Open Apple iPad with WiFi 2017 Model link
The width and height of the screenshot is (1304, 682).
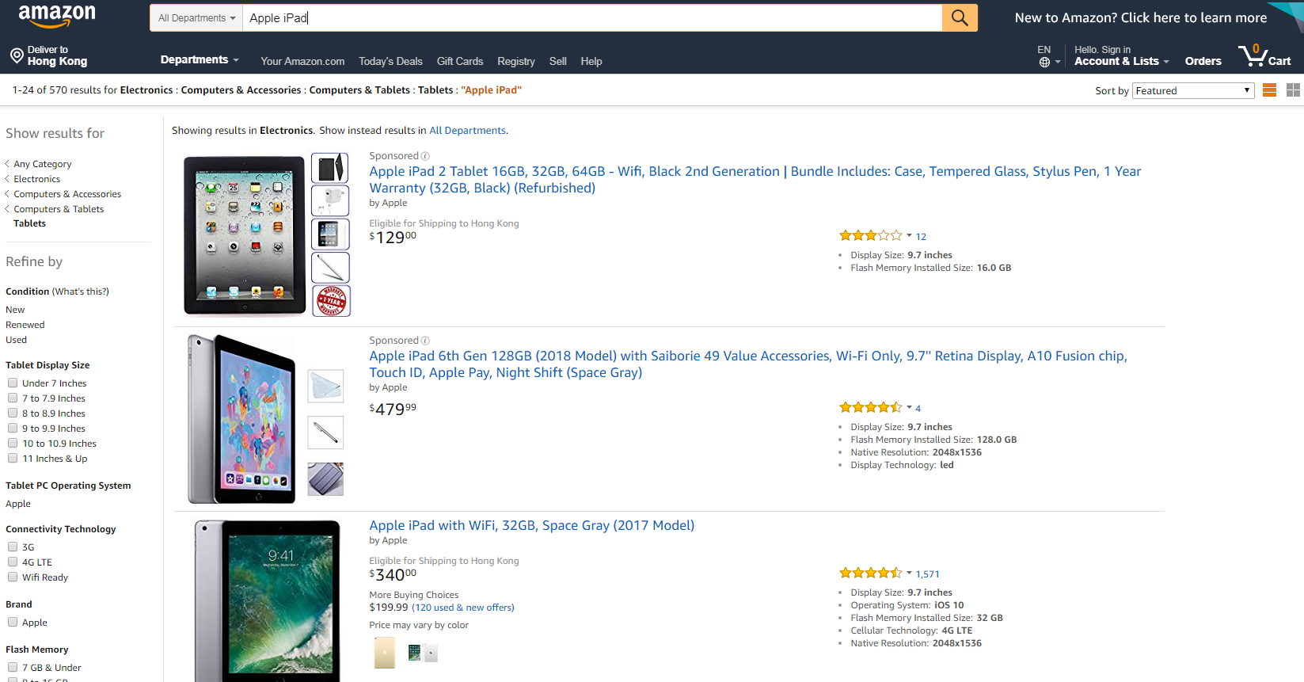(531, 525)
